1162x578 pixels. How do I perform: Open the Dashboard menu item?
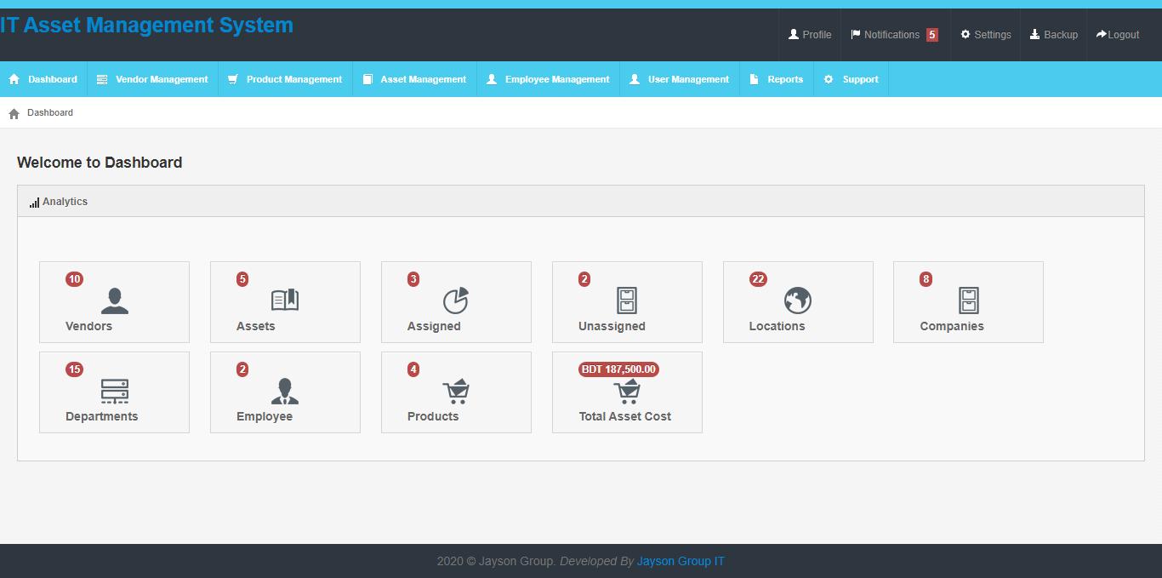pyautogui.click(x=43, y=79)
